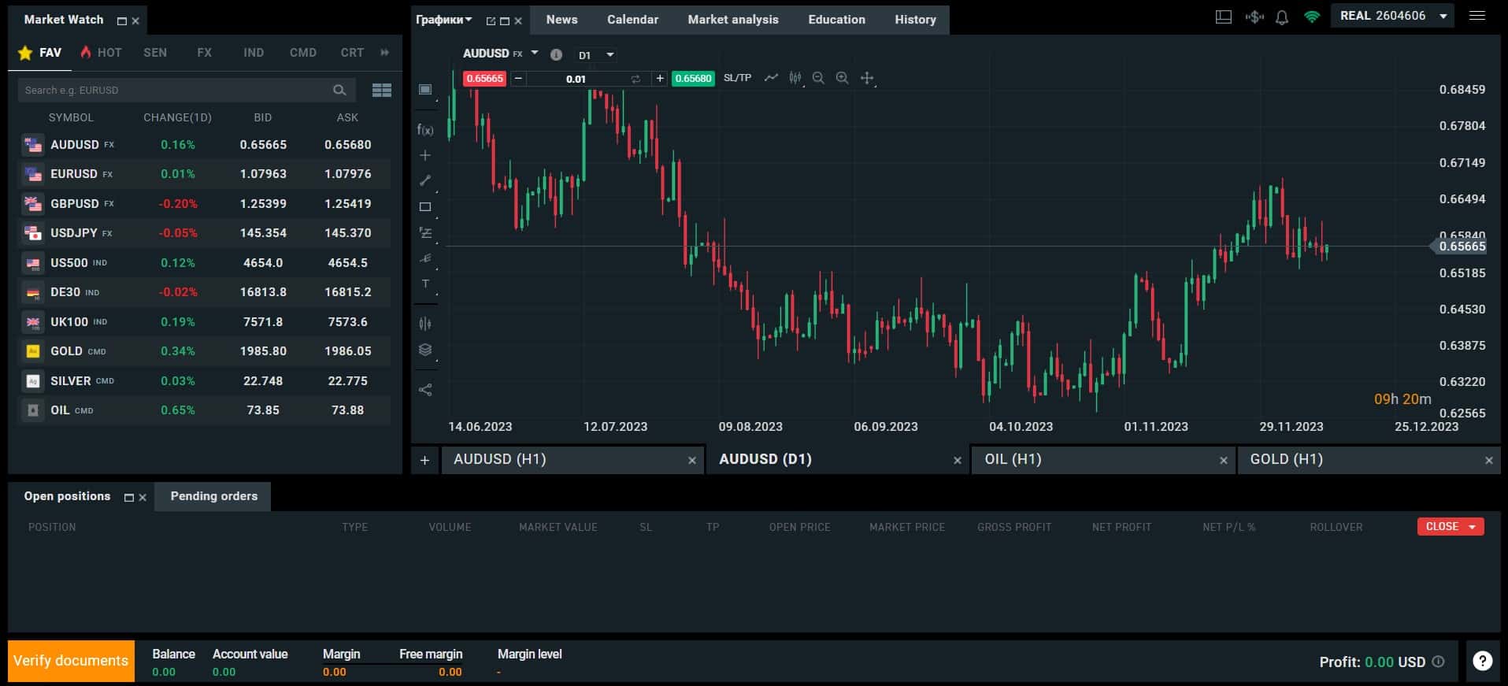Add a new chart tab with plus

click(424, 460)
